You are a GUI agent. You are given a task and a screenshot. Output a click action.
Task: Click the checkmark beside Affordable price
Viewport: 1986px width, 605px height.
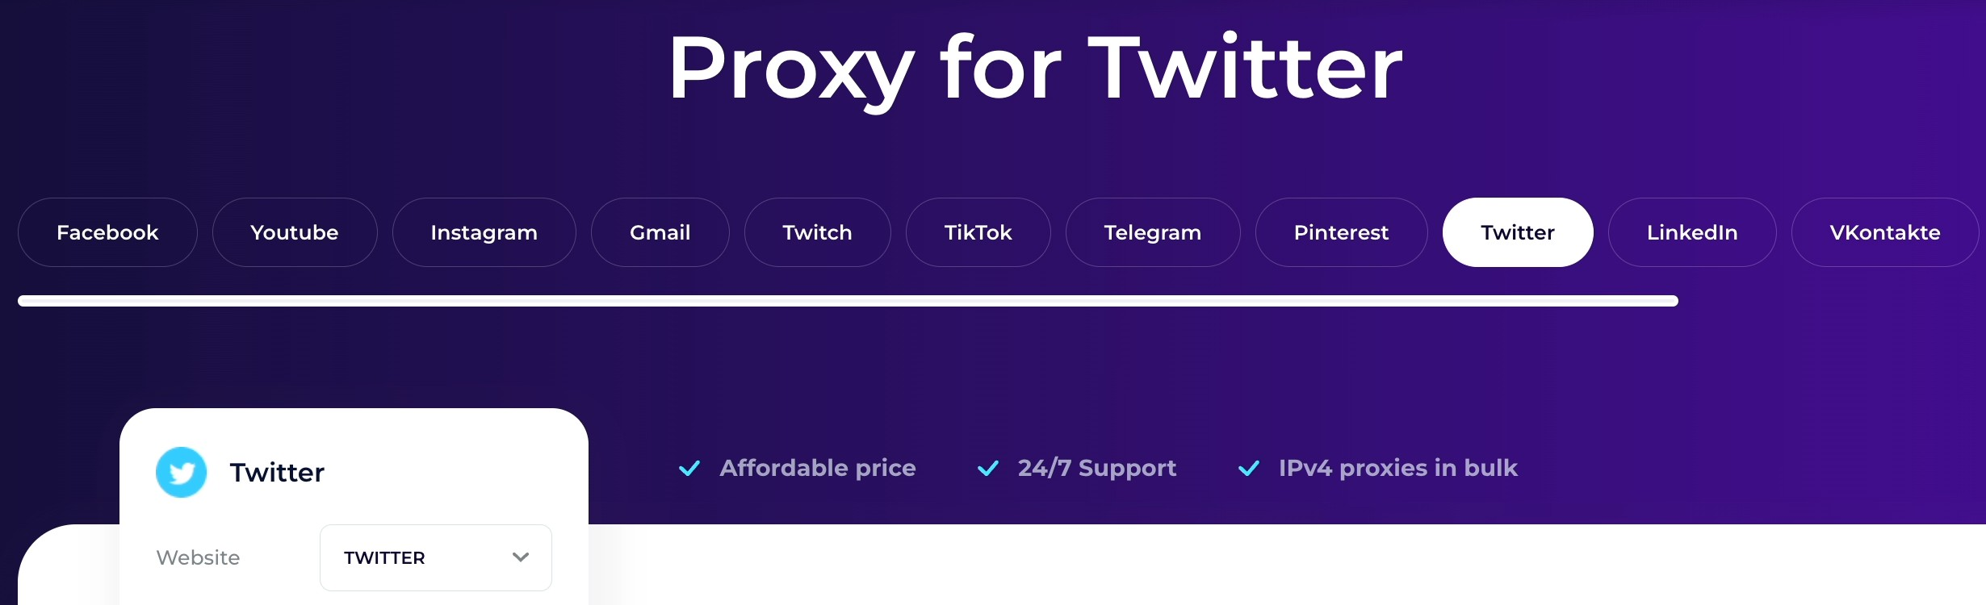[689, 468]
